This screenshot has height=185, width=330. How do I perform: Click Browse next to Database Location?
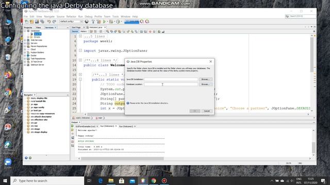coord(205,84)
